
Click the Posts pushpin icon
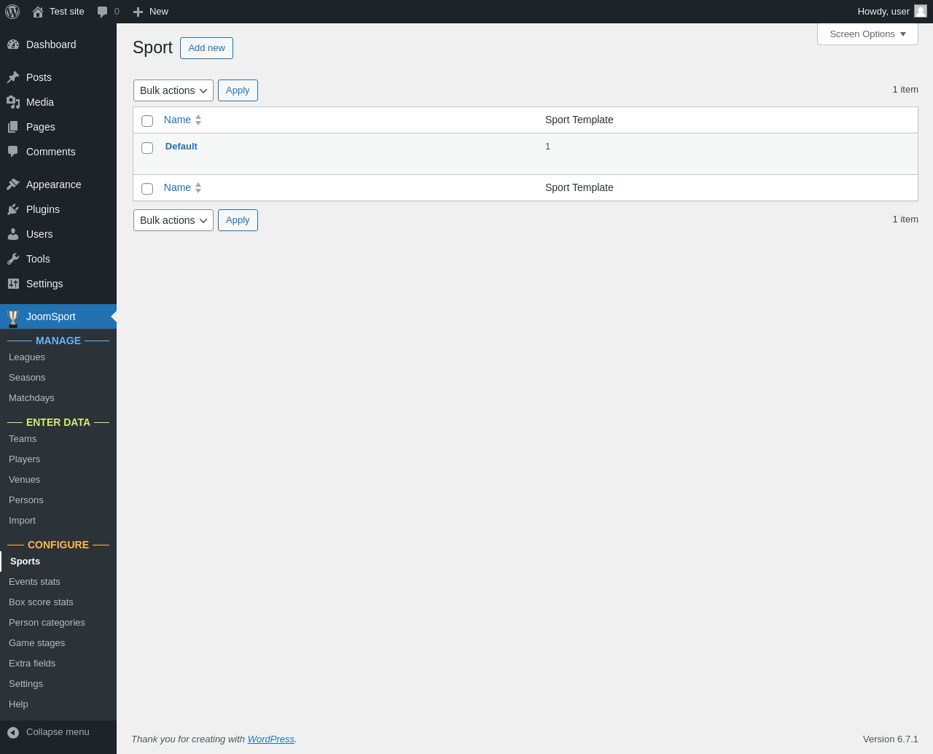[x=13, y=77]
